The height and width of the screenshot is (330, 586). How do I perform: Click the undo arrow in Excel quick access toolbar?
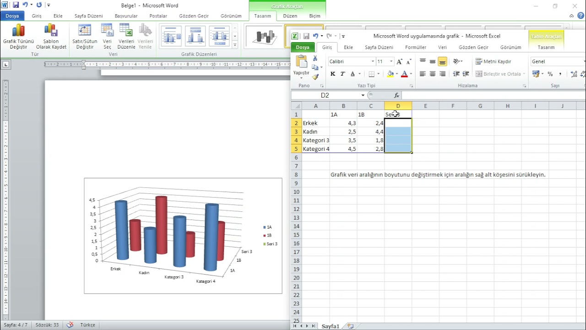(315, 36)
